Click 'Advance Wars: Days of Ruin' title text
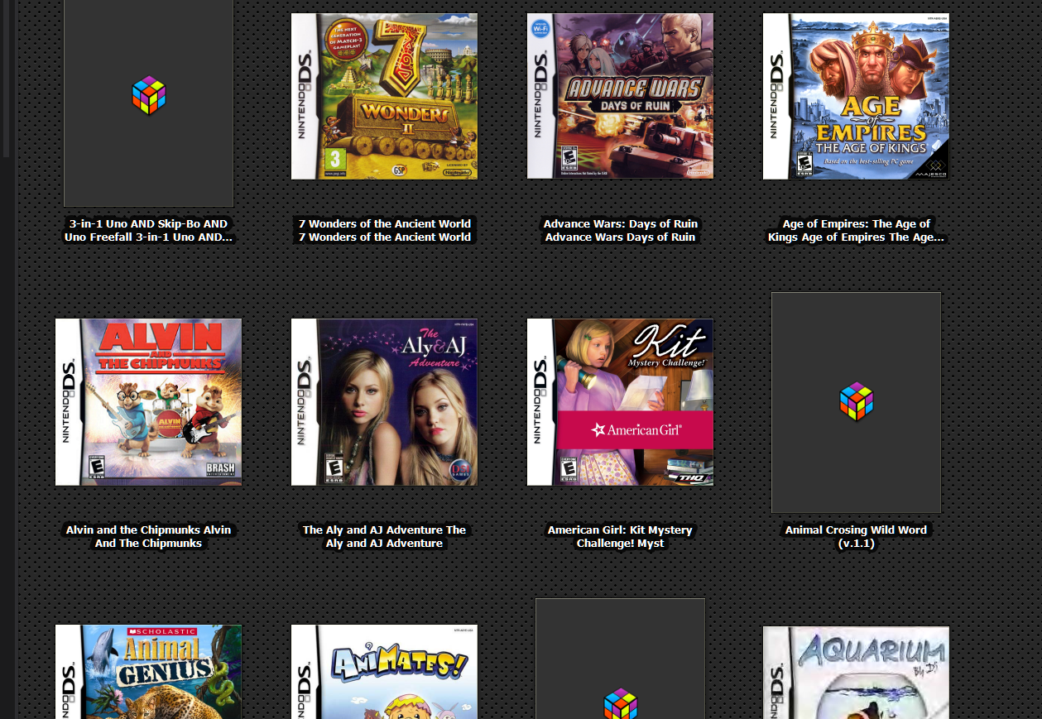This screenshot has height=719, width=1042. (x=620, y=230)
